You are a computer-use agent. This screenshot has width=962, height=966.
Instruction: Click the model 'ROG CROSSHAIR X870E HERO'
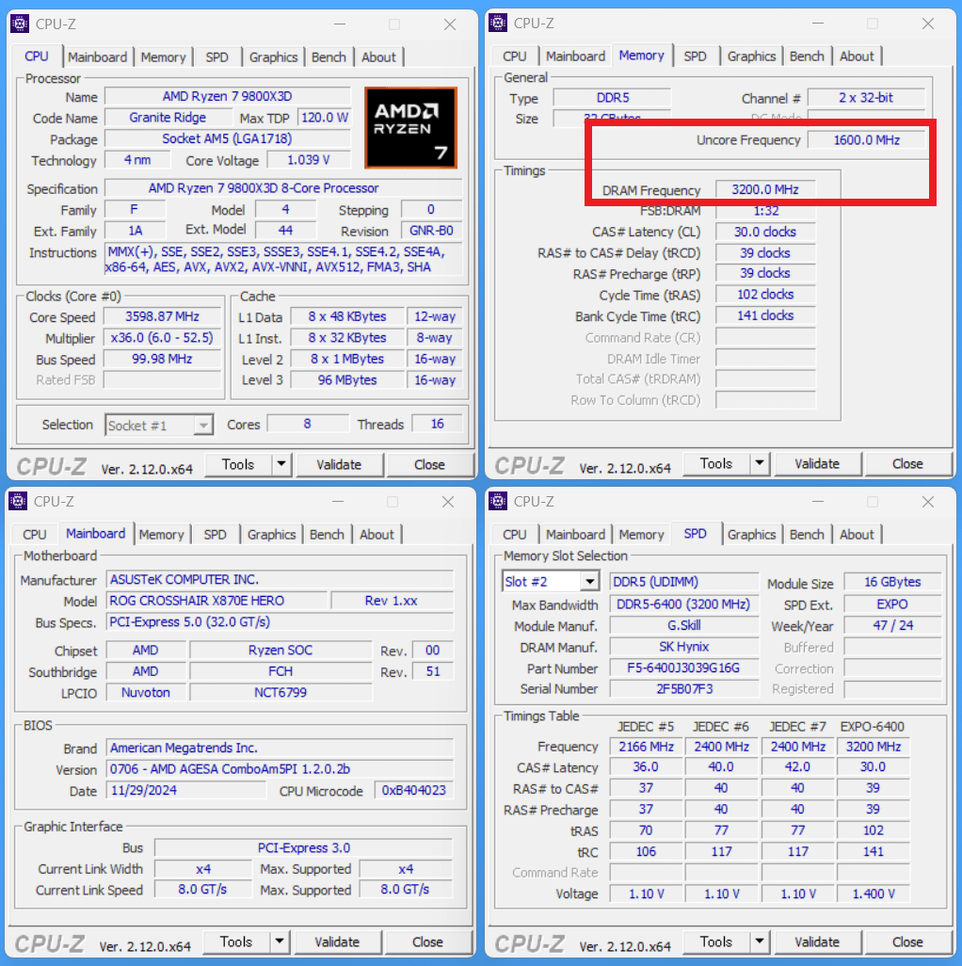(x=216, y=601)
